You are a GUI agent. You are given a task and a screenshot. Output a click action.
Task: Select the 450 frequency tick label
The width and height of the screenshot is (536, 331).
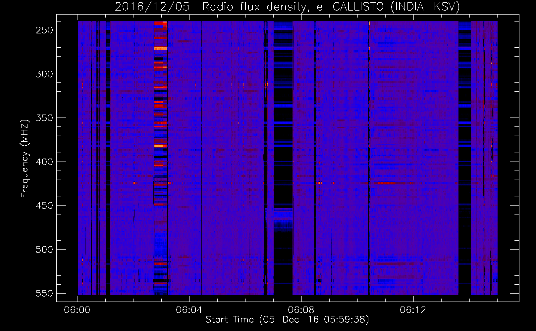tap(44, 206)
